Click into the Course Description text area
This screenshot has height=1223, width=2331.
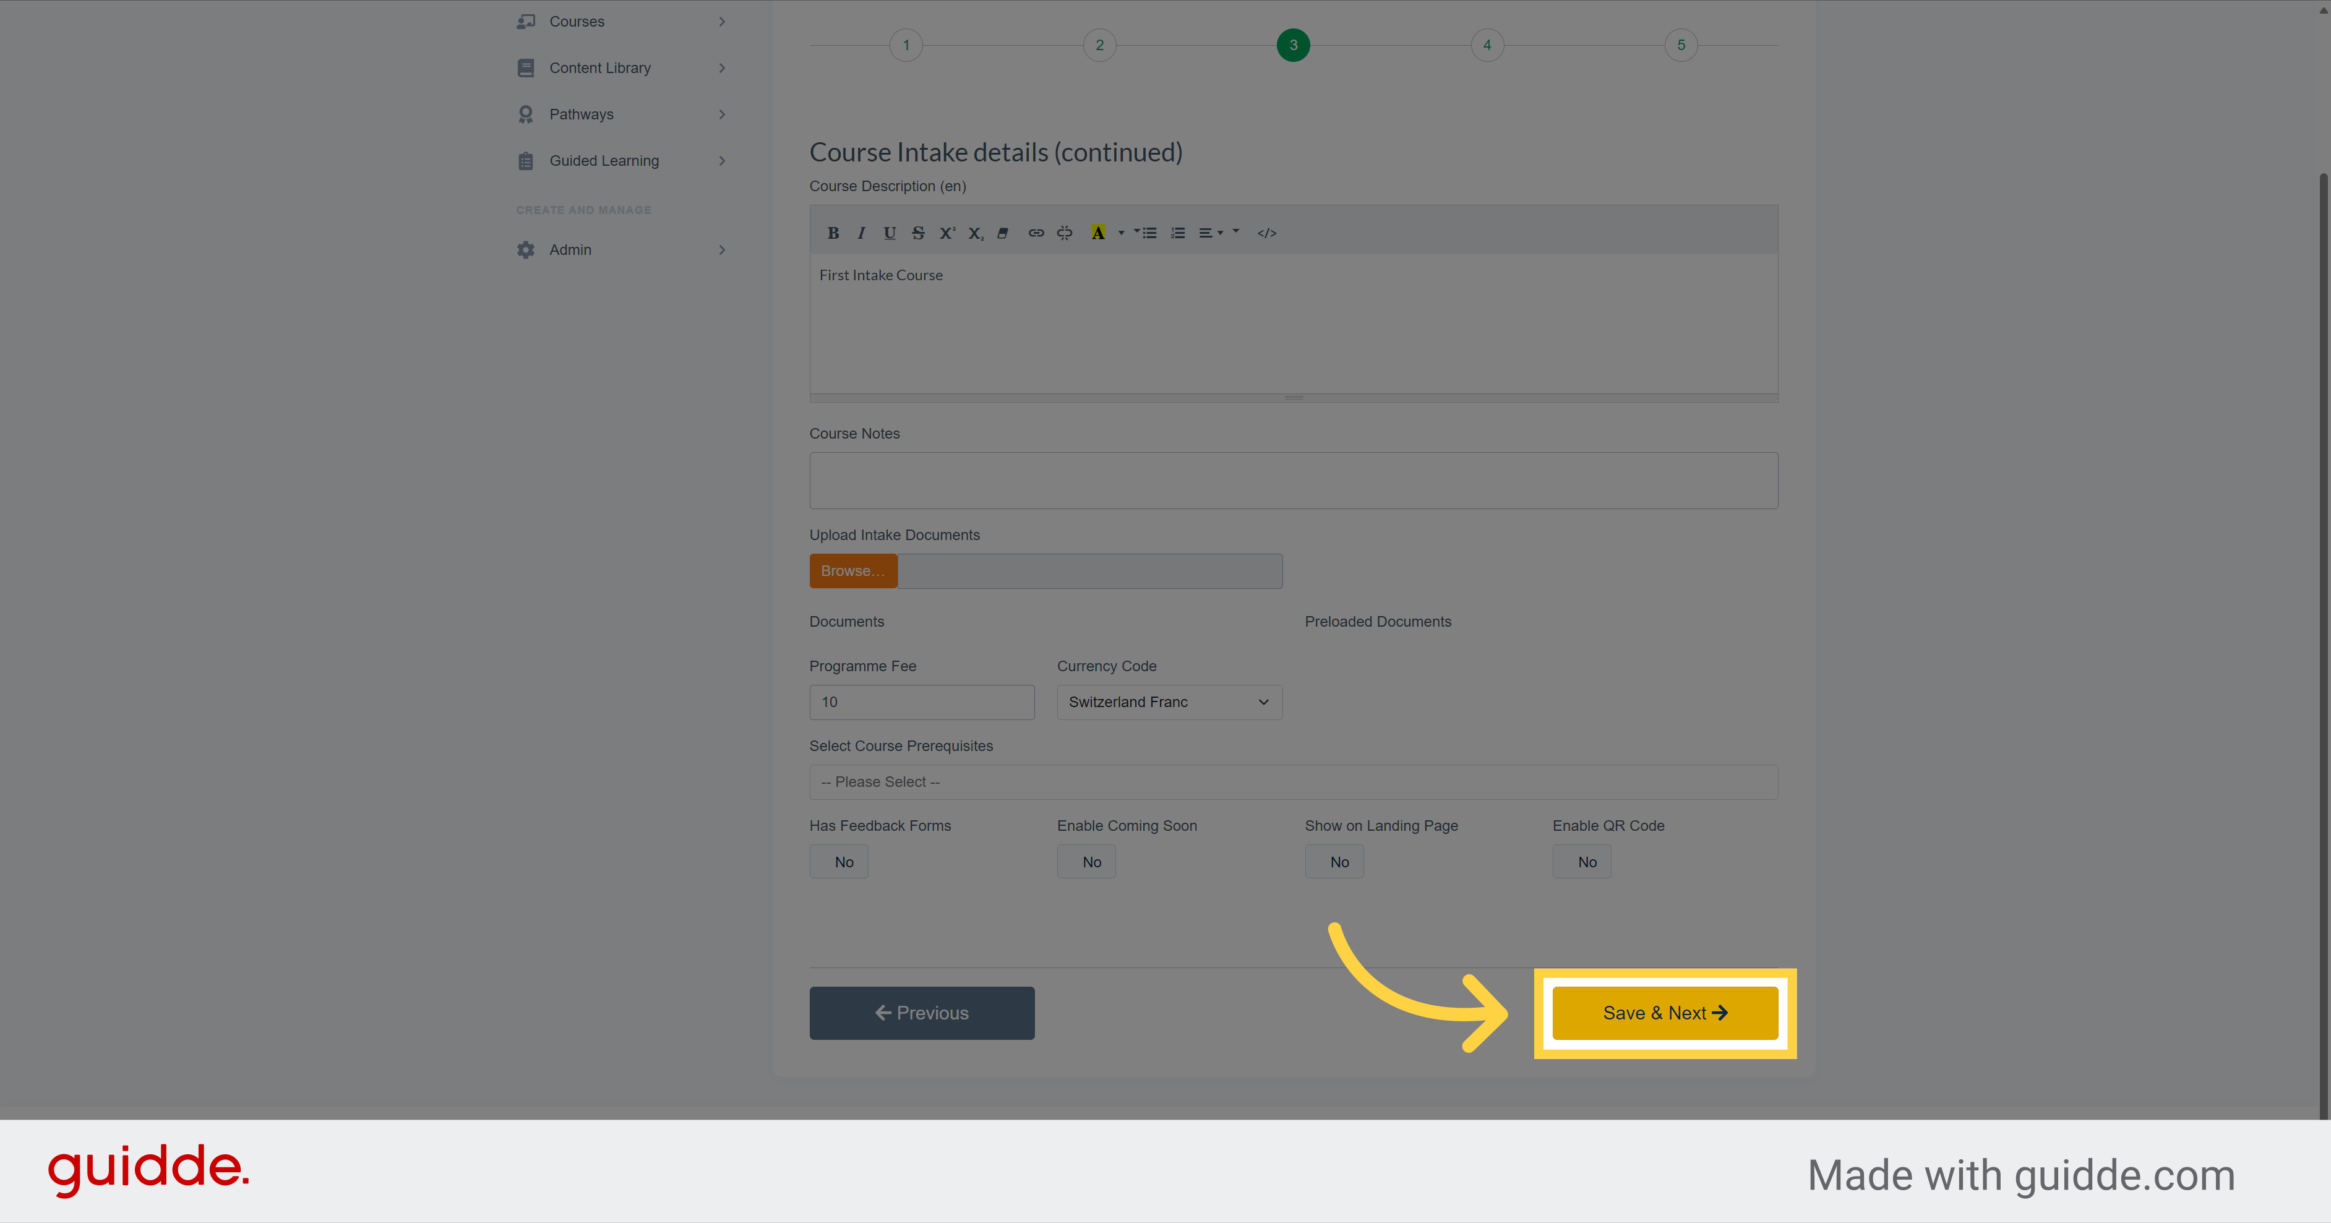click(1293, 324)
